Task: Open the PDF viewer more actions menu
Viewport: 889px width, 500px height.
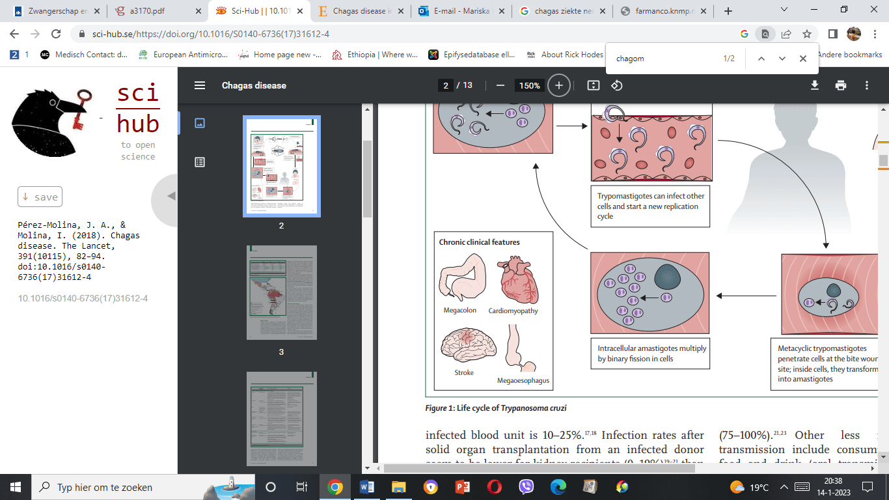Action: pos(867,85)
